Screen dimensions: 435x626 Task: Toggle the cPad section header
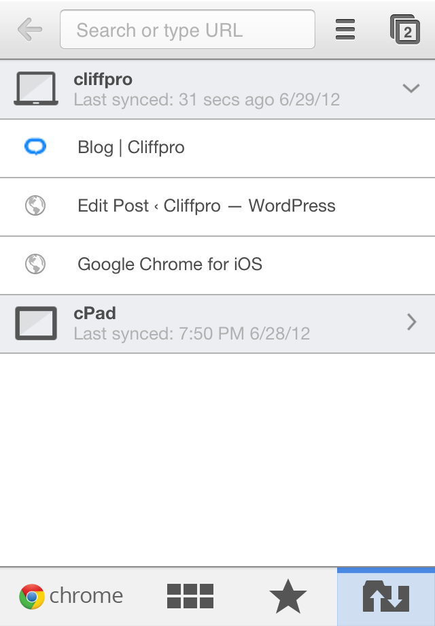(x=217, y=324)
